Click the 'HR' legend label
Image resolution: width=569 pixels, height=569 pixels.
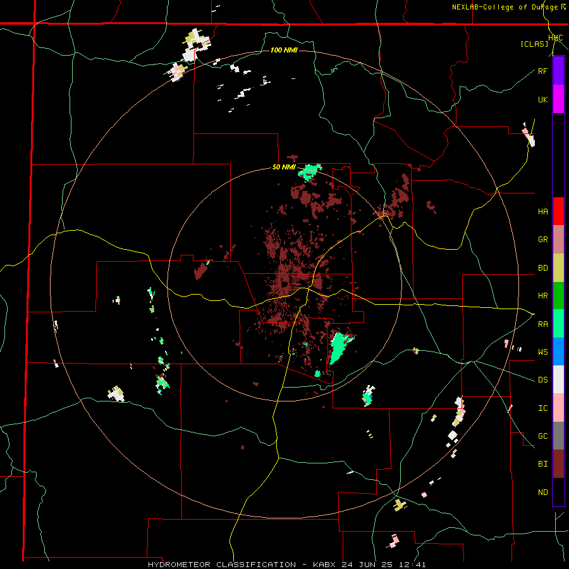point(542,296)
